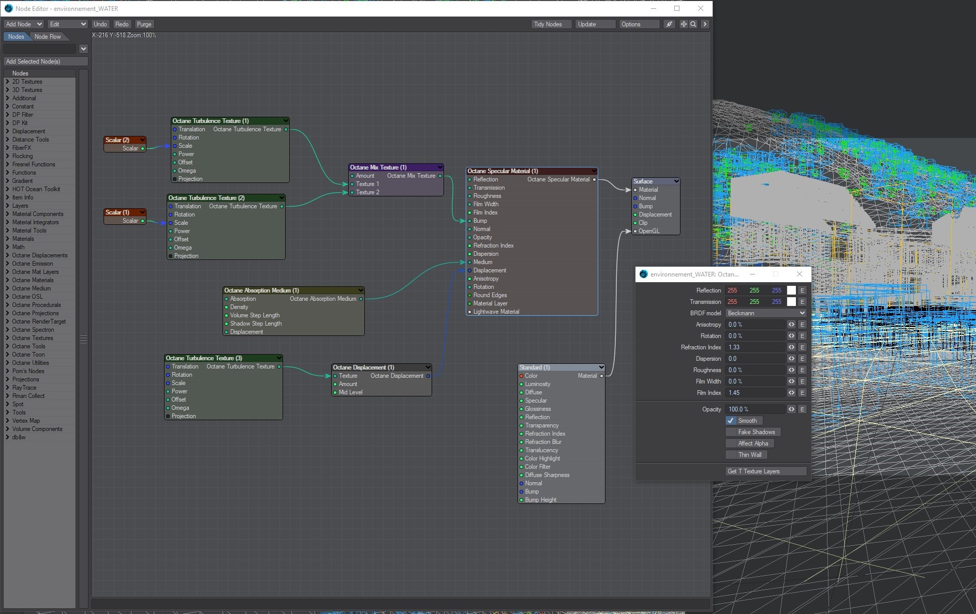
Task: Switch to the Node Flow tab
Action: (48, 37)
